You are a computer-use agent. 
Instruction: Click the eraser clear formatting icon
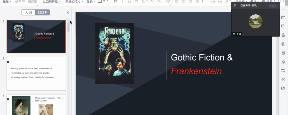coord(167,1)
